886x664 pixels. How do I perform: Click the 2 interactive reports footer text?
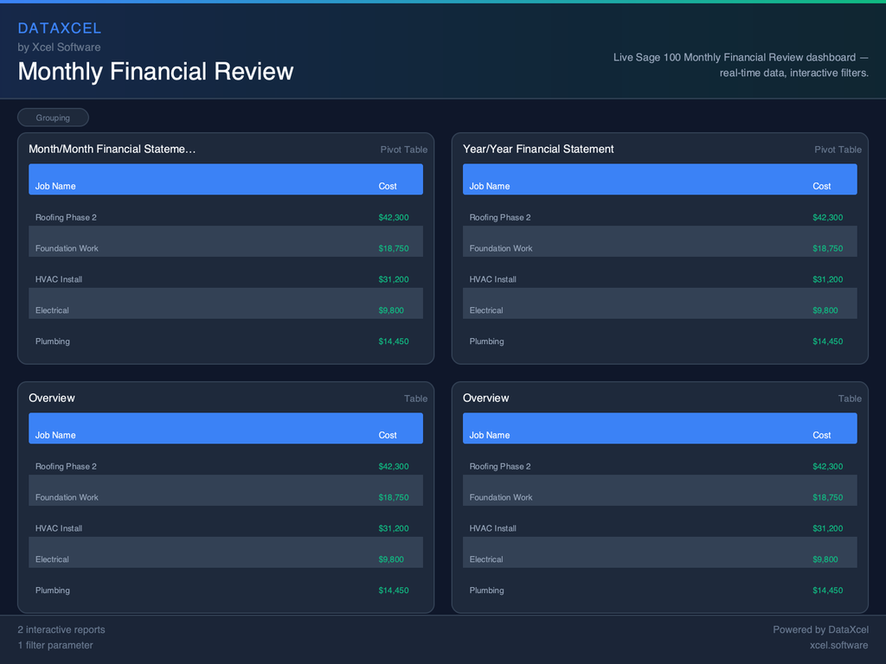click(61, 629)
